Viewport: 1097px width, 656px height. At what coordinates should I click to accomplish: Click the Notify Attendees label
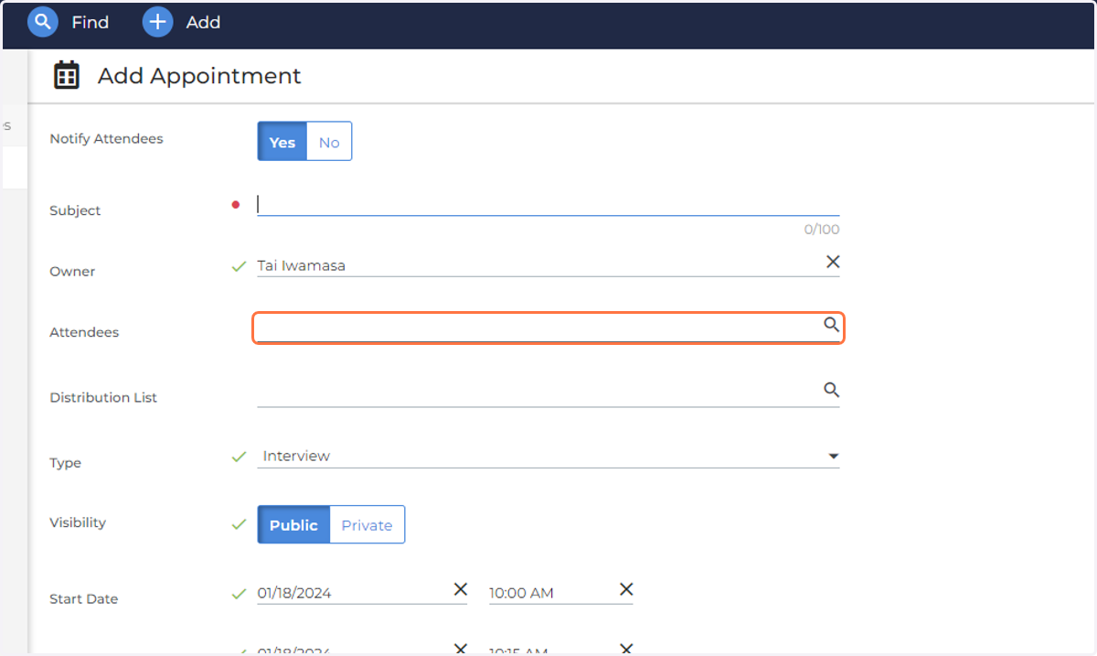point(106,139)
